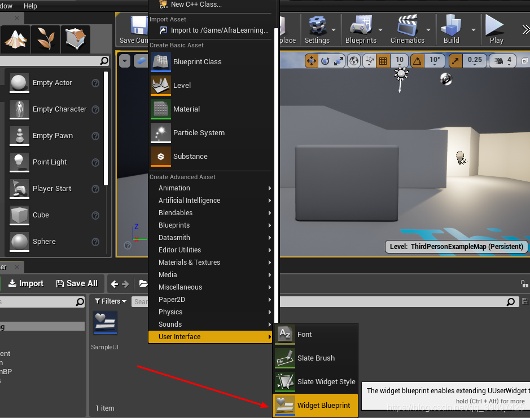Create a new Level asset

click(210, 86)
